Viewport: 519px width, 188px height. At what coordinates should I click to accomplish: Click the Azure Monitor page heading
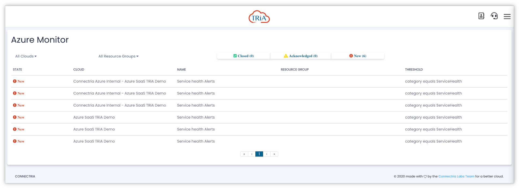tap(40, 40)
